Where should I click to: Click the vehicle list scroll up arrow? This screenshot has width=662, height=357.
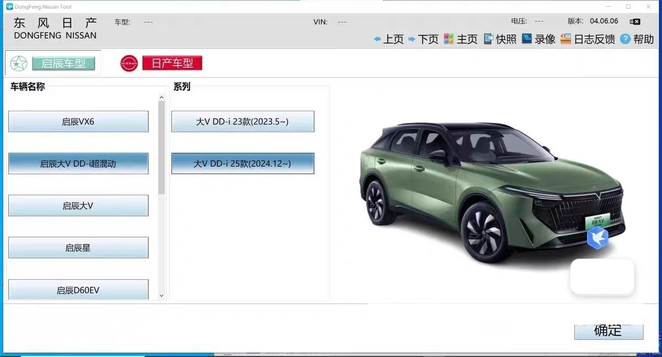tap(162, 98)
